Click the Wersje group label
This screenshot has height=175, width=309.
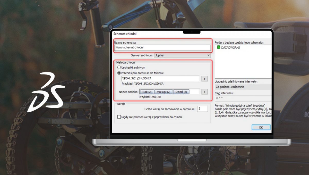pyautogui.click(x=121, y=104)
